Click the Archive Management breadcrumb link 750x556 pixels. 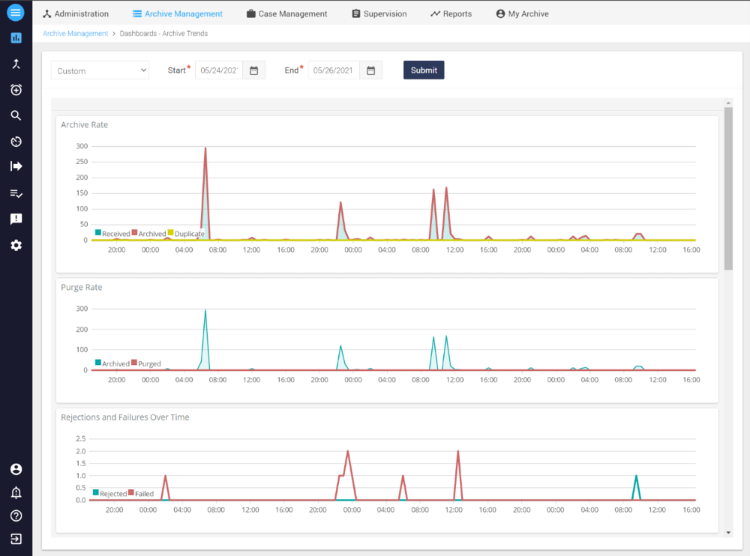pos(76,34)
